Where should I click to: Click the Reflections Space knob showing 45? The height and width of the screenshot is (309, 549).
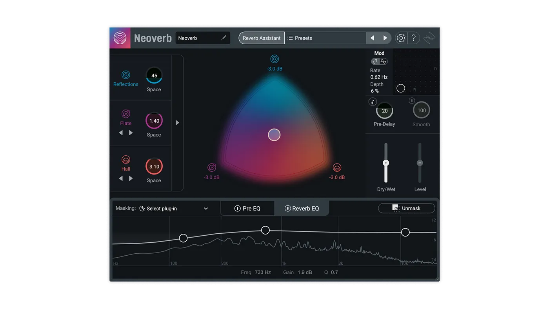(x=154, y=76)
